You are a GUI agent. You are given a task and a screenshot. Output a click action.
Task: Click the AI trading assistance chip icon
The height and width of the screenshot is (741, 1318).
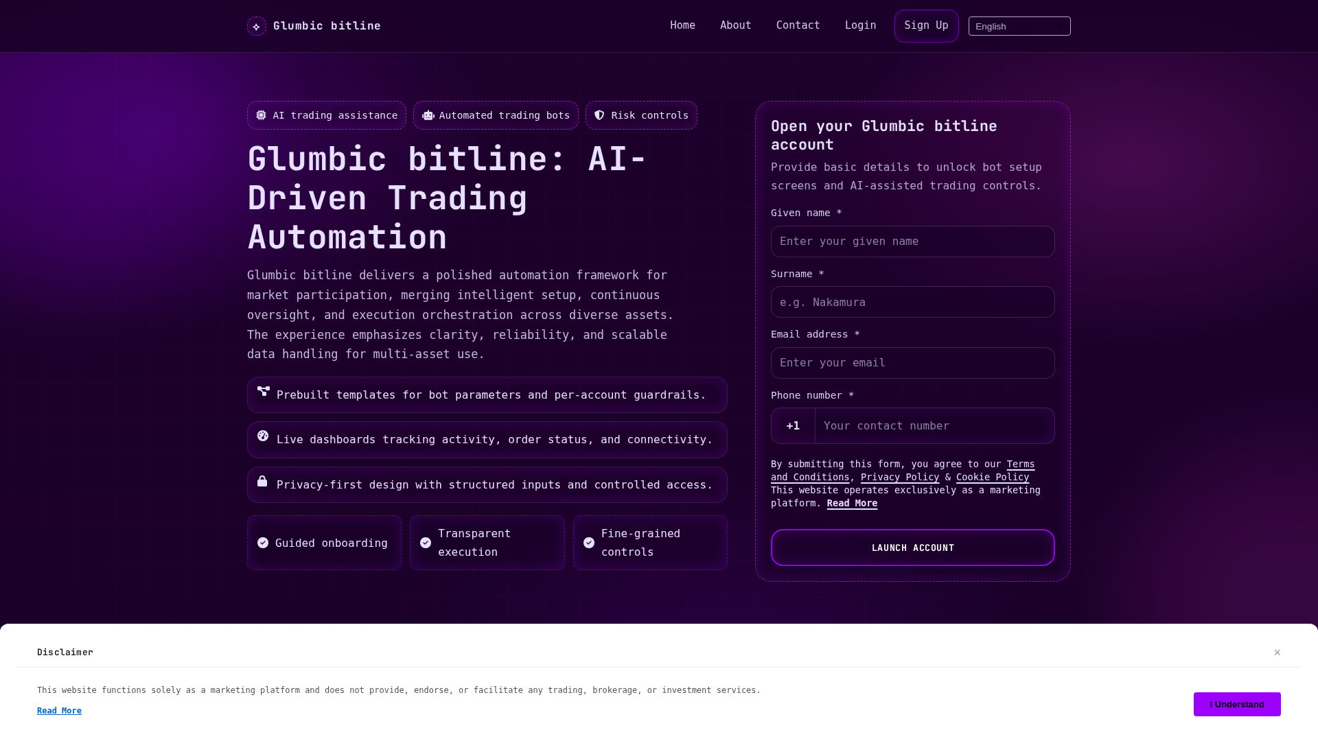click(x=262, y=115)
